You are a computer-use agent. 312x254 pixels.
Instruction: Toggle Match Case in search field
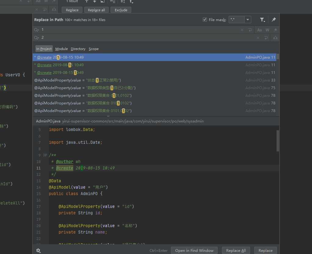click(259, 30)
